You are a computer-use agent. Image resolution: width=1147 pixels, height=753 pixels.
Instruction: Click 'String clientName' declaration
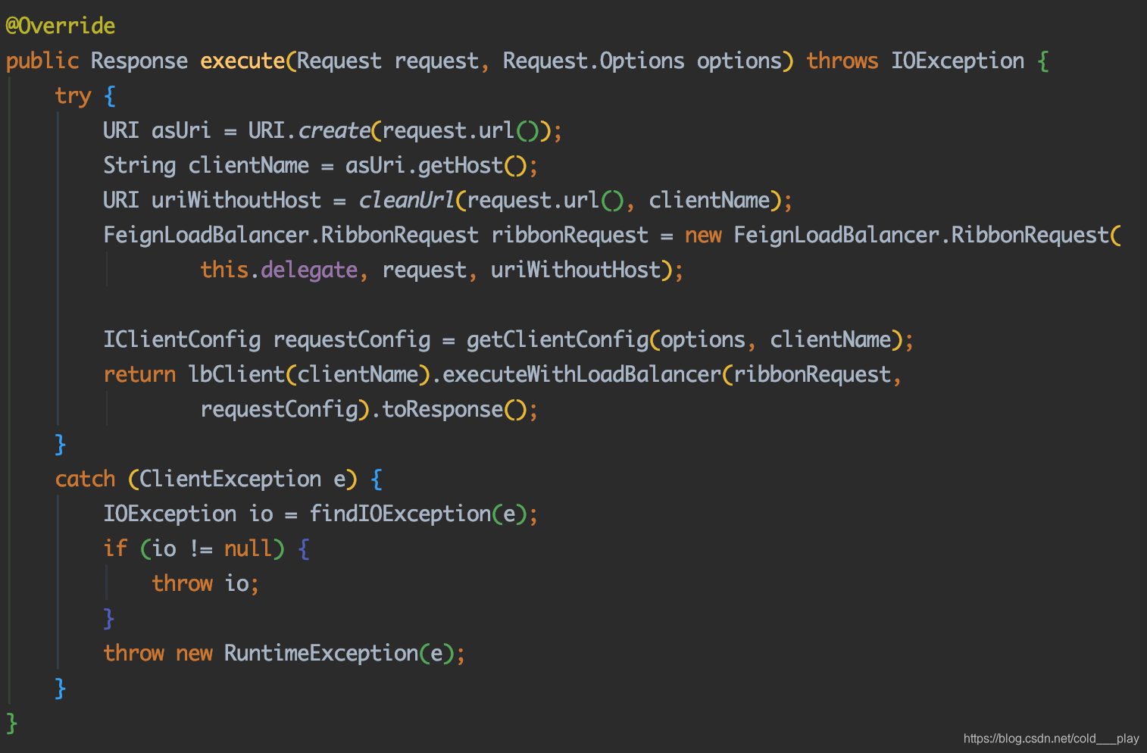pyautogui.click(x=206, y=166)
